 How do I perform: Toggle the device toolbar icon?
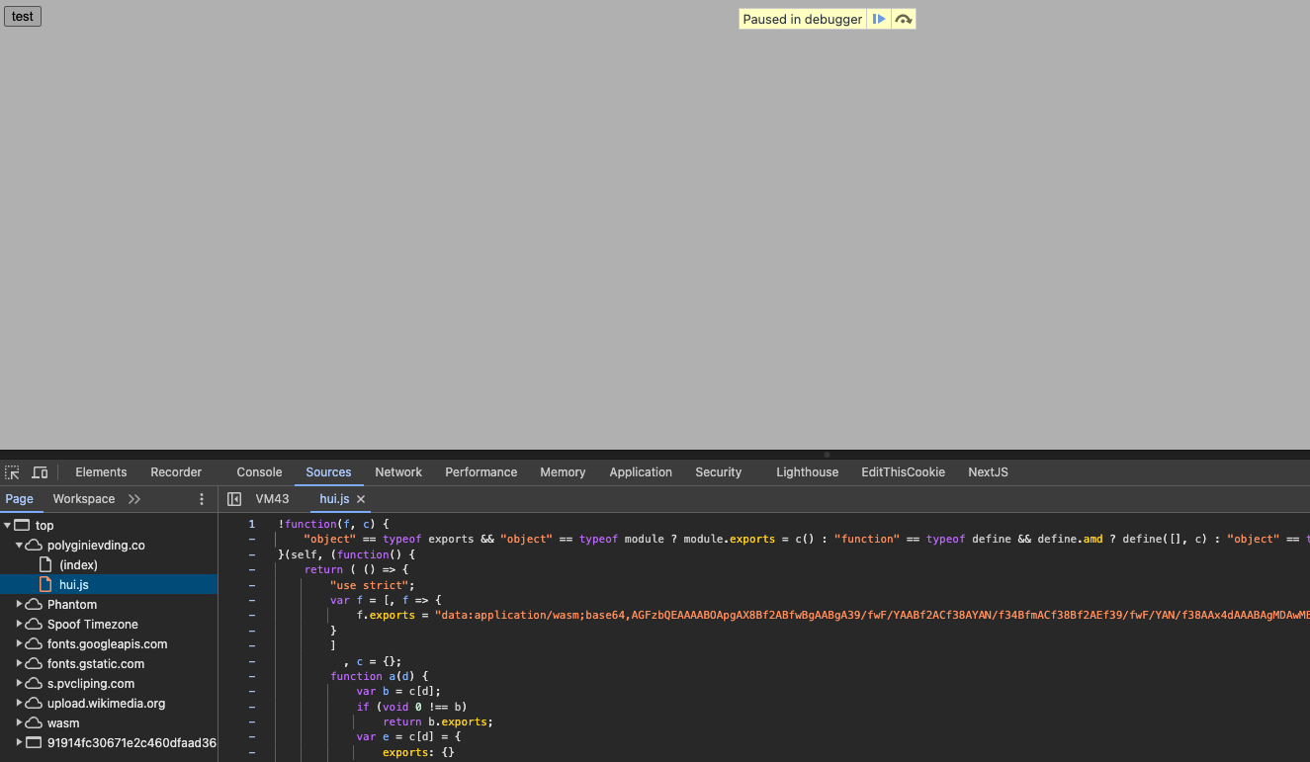40,472
